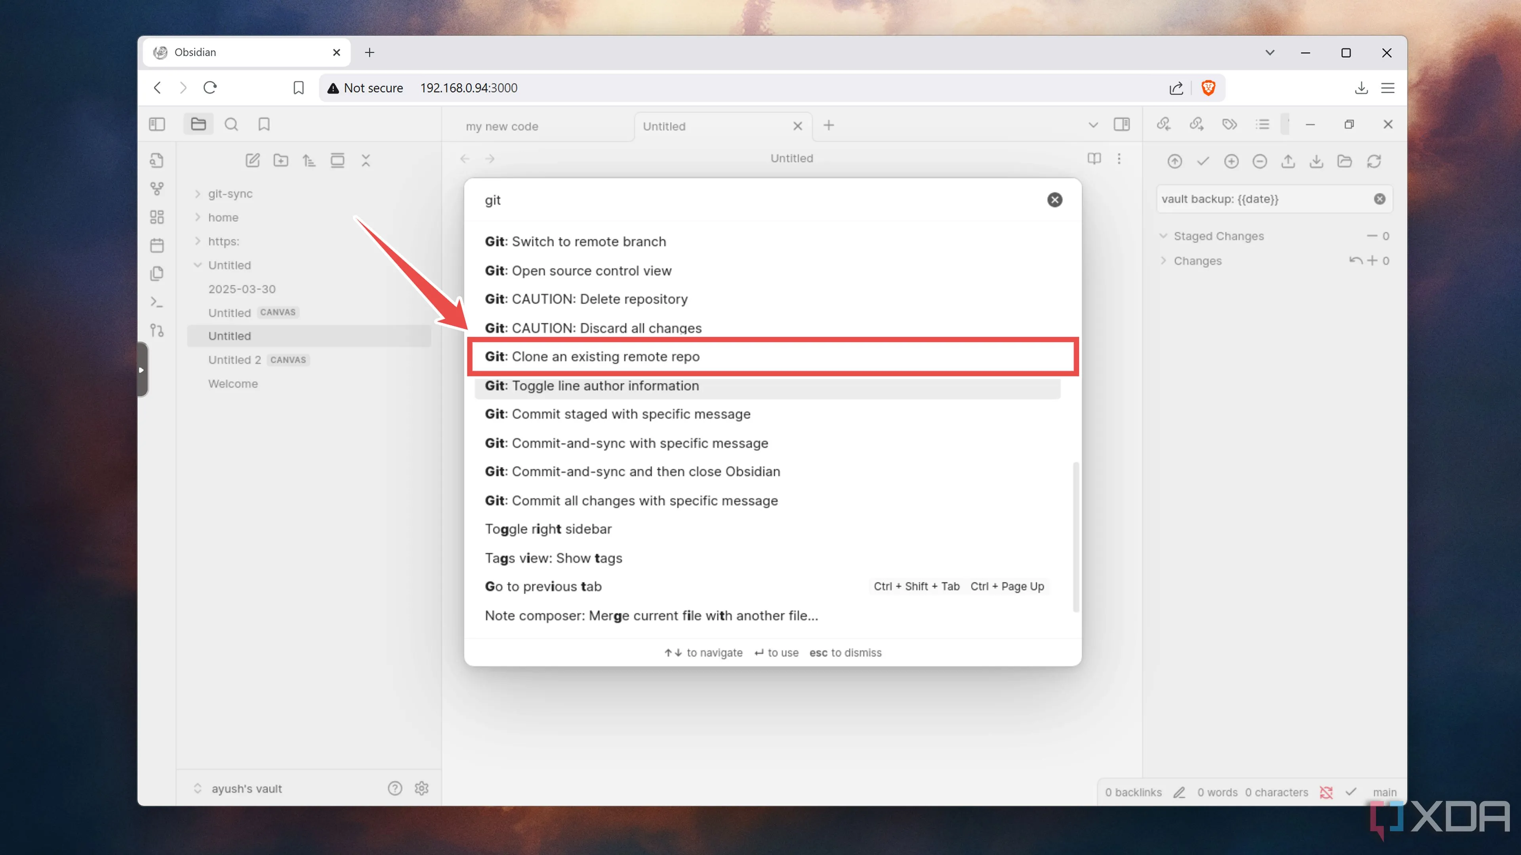Viewport: 1521px width, 855px height.
Task: Run Git: Commit-and-sync with specific message
Action: click(768, 443)
